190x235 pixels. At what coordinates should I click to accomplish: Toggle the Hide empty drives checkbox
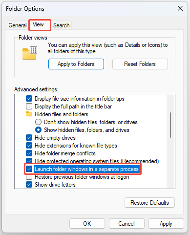pyautogui.click(x=29, y=138)
